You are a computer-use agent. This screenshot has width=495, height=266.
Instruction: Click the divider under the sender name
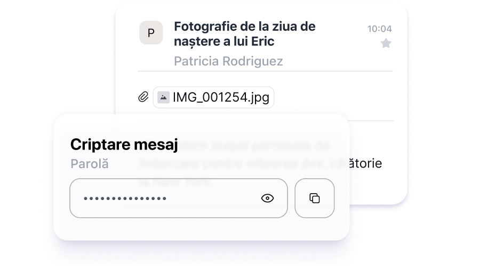click(265, 71)
